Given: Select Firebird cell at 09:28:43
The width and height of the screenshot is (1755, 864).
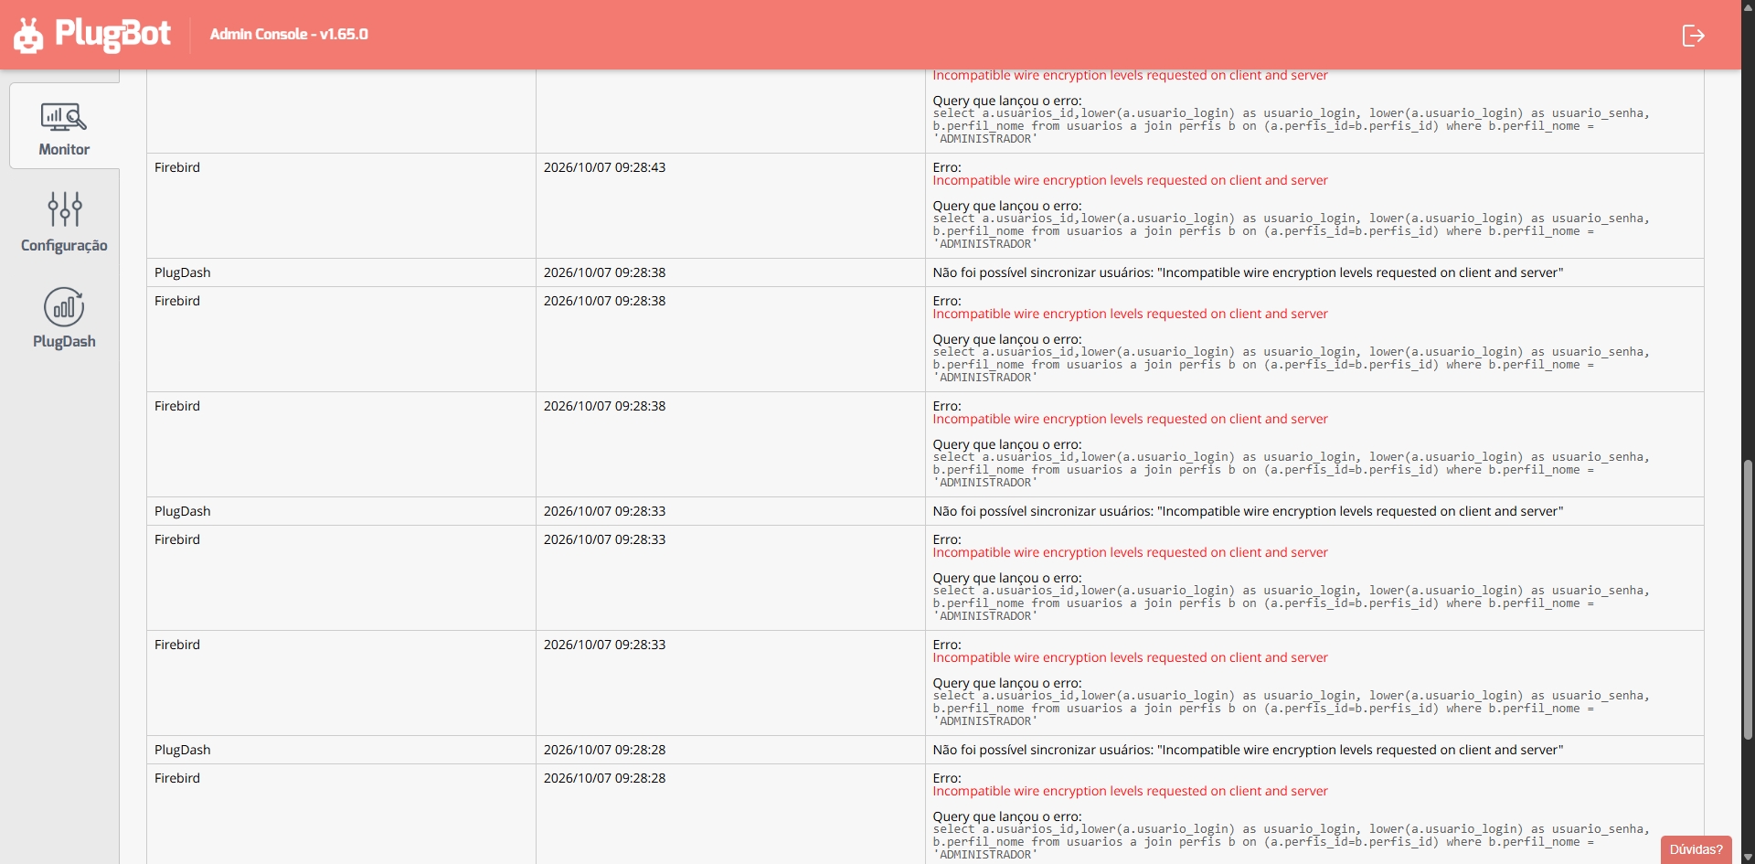Looking at the screenshot, I should 341,206.
